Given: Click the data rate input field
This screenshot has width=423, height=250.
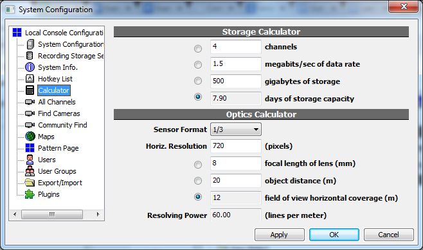Looking at the screenshot, I should pos(236,63).
